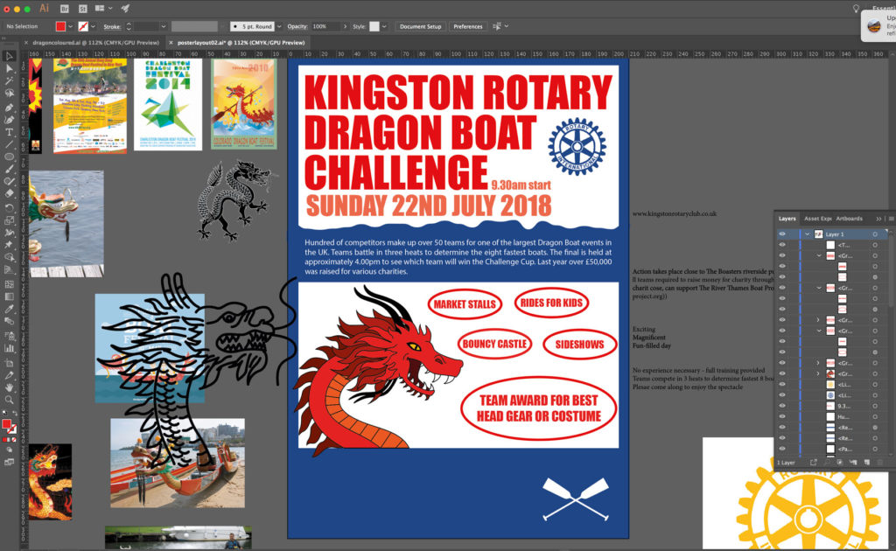Open the 5 pt. Round brush dropdown

pos(279,26)
